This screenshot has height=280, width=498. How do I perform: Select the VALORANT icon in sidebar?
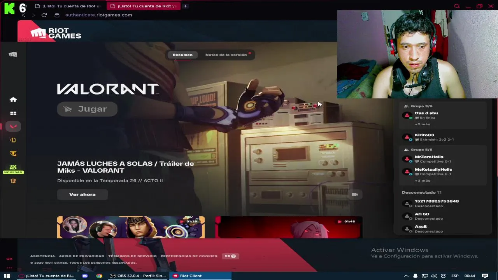click(13, 126)
